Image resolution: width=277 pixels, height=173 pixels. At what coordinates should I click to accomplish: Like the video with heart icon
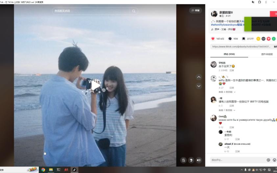[213, 39]
